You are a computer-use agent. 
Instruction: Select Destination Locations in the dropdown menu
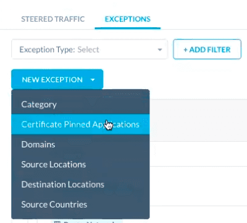[80, 185]
